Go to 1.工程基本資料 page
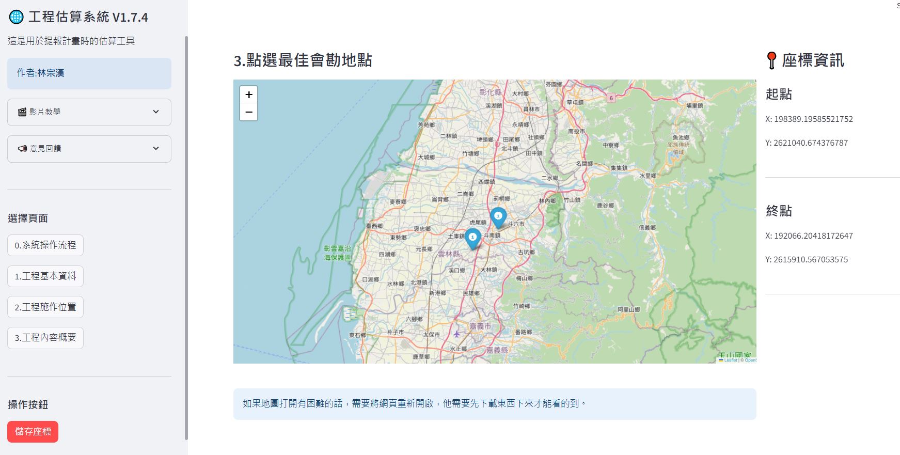Viewport: 900px width, 455px height. coord(45,276)
